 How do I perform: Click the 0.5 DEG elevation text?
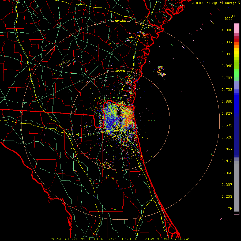(x=129, y=239)
